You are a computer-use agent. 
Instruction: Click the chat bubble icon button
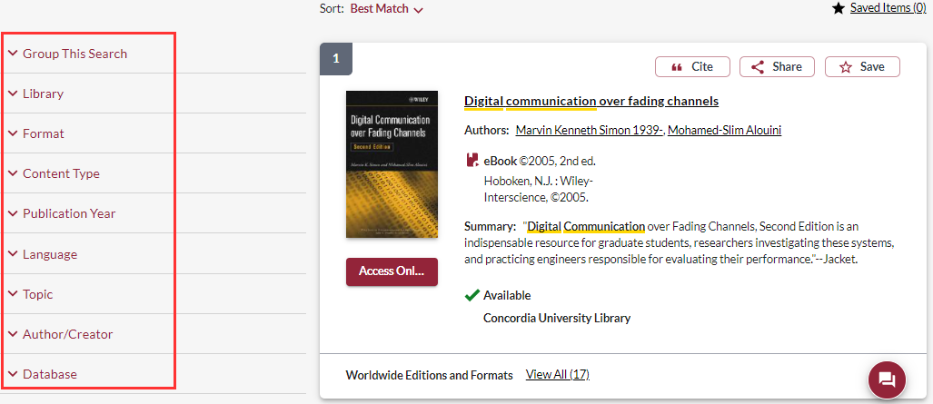[887, 379]
